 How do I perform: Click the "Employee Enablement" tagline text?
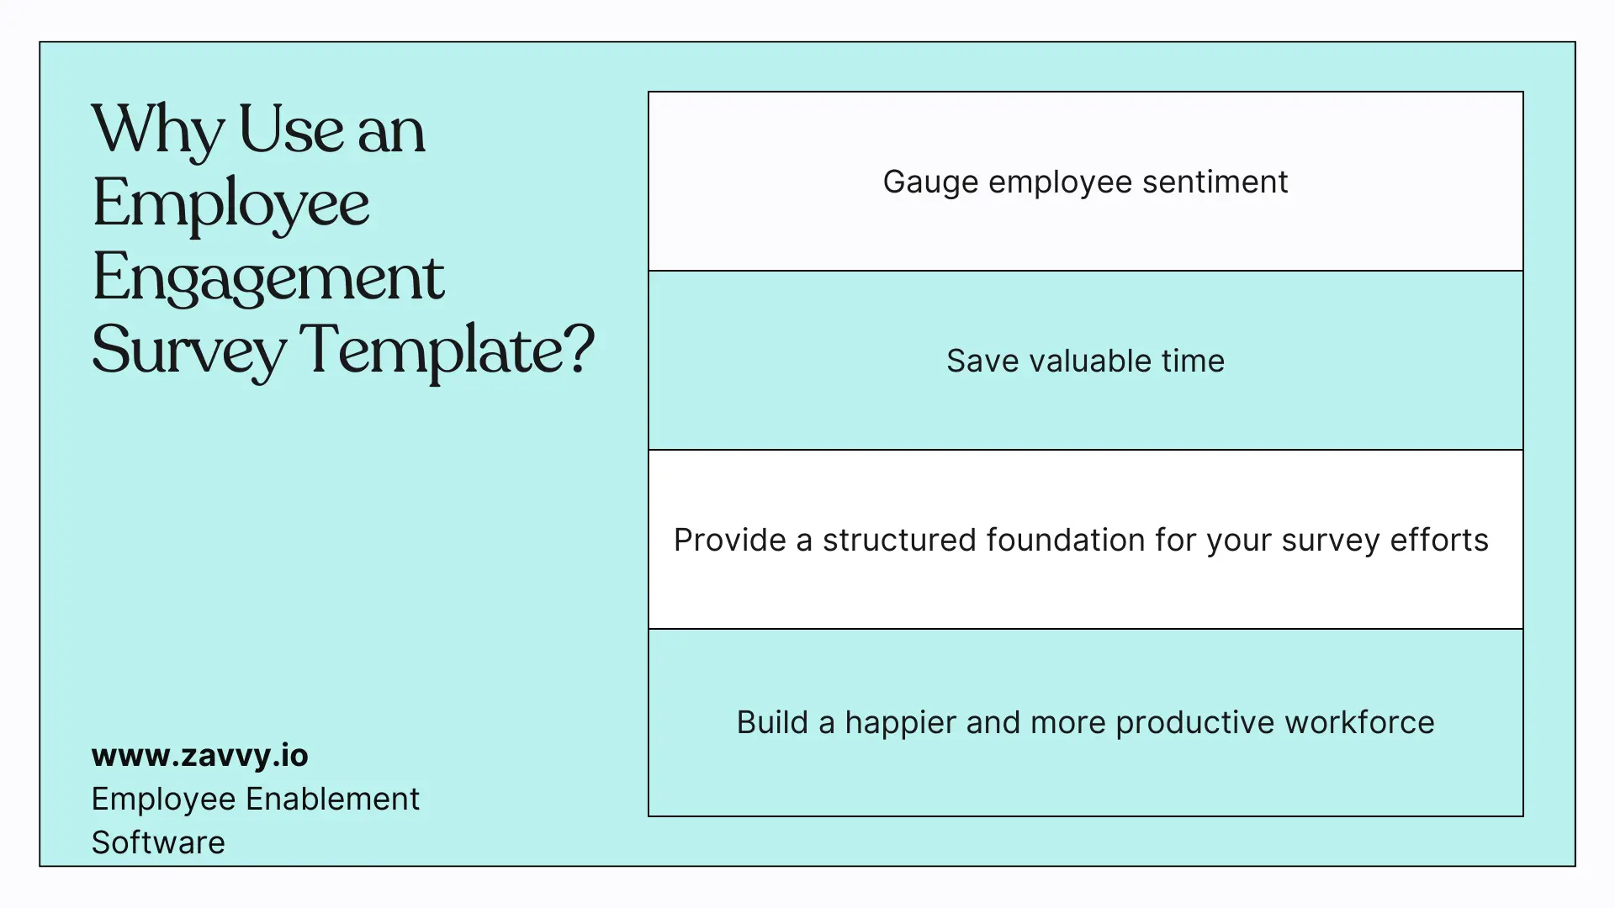(x=255, y=799)
